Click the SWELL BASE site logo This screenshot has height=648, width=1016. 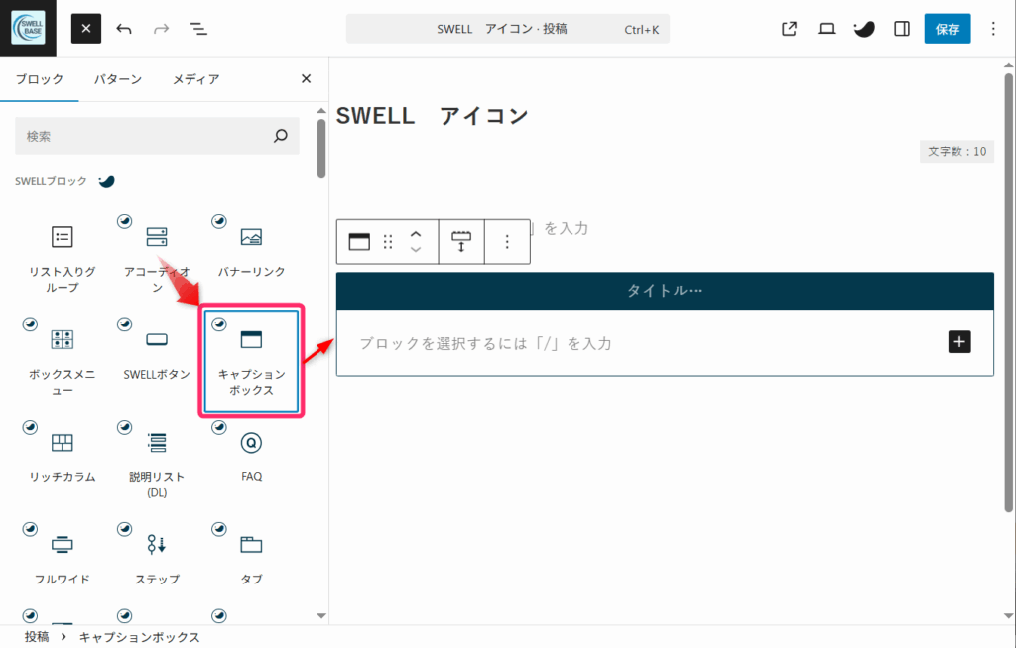[x=28, y=28]
